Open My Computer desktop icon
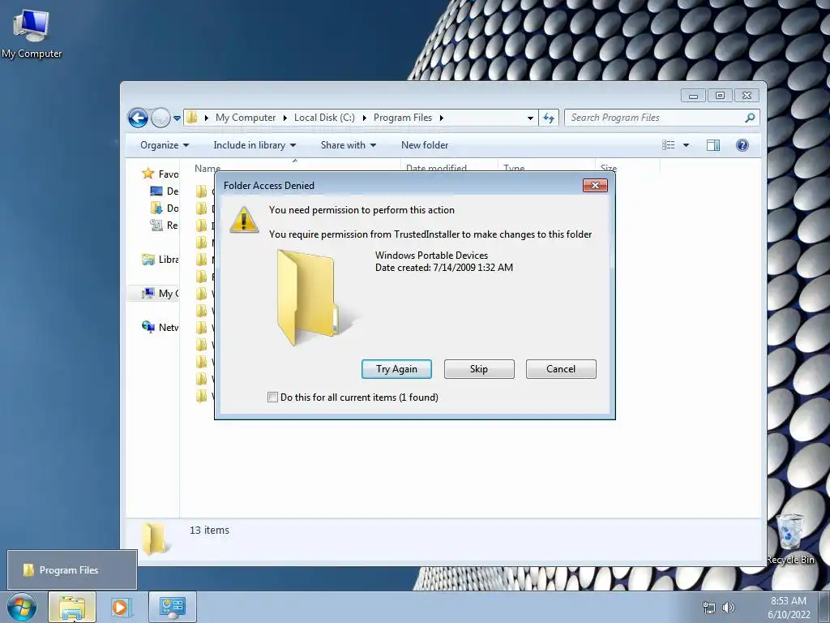 coord(32,33)
